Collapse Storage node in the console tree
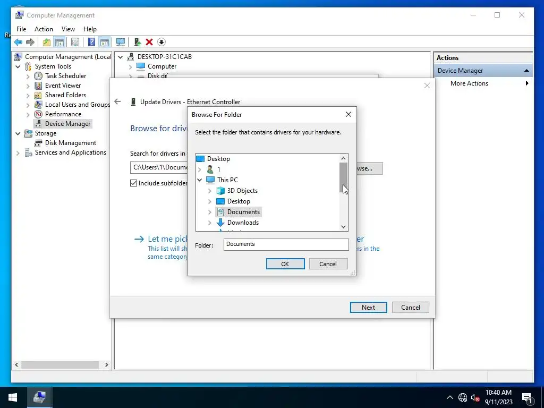Viewport: 544px width, 408px height. (x=18, y=133)
